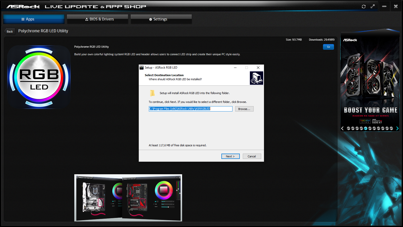The image size is (403, 227).
Task: Cancel the ASRock RGB LED setup
Action: tap(252, 156)
